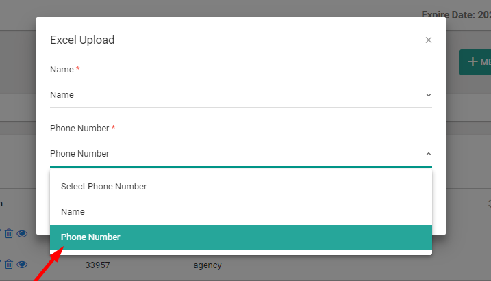Click the trash icon in the first row
Image resolution: width=491 pixels, height=281 pixels.
pos(9,234)
